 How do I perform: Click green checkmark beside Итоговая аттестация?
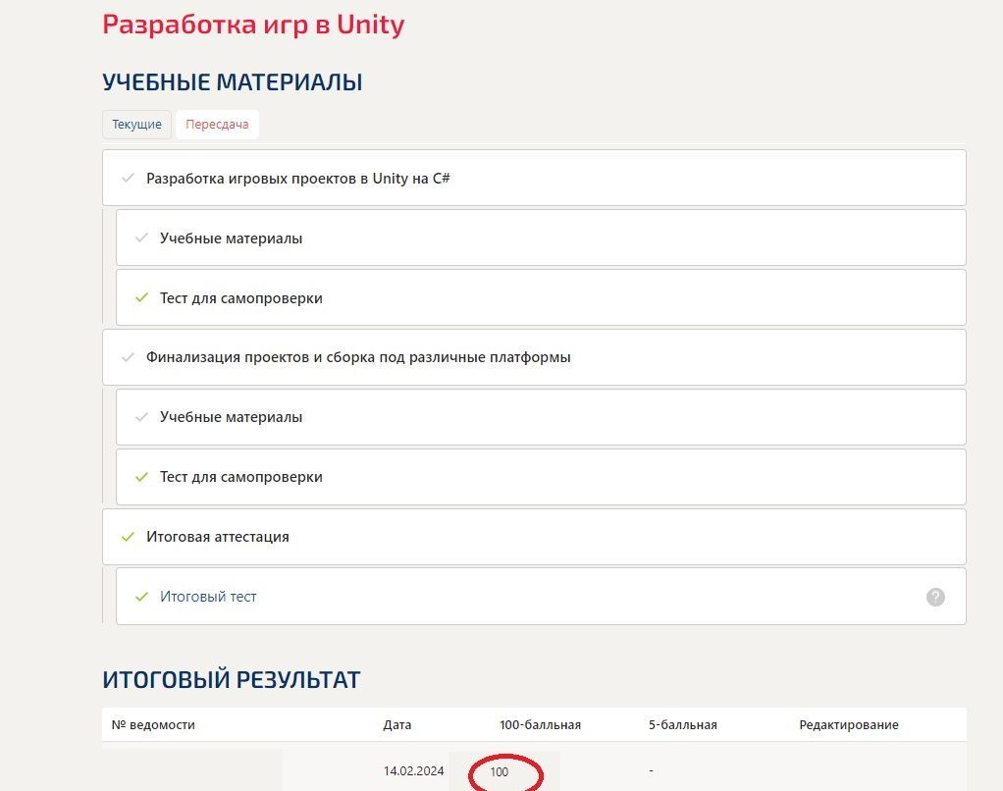pos(128,537)
